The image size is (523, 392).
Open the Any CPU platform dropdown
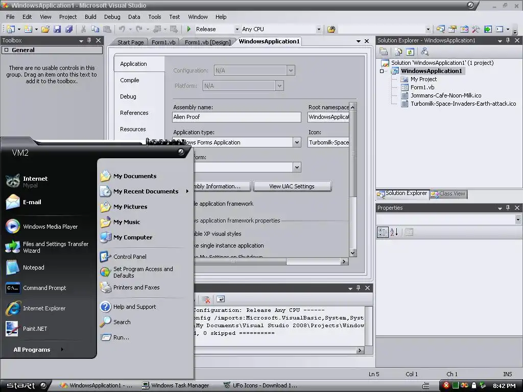tap(319, 29)
